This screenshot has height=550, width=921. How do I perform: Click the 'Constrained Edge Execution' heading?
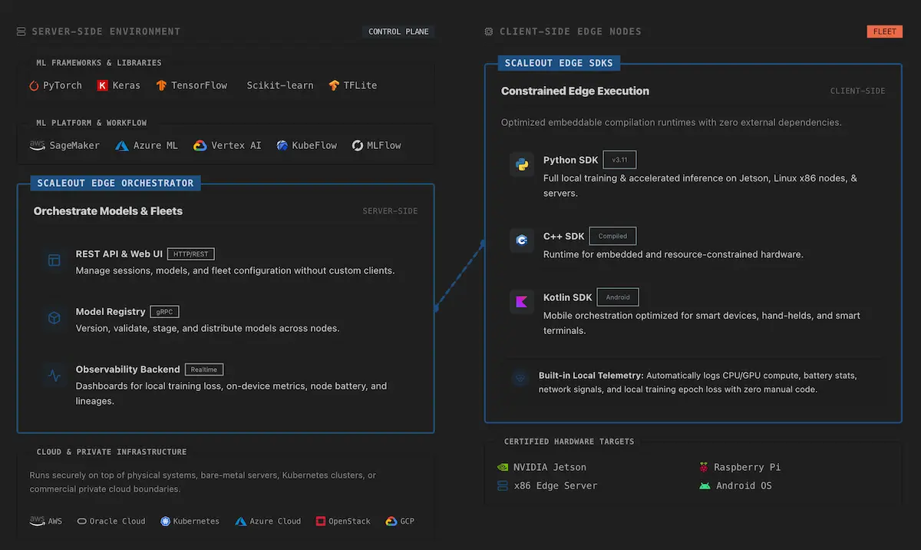point(575,91)
